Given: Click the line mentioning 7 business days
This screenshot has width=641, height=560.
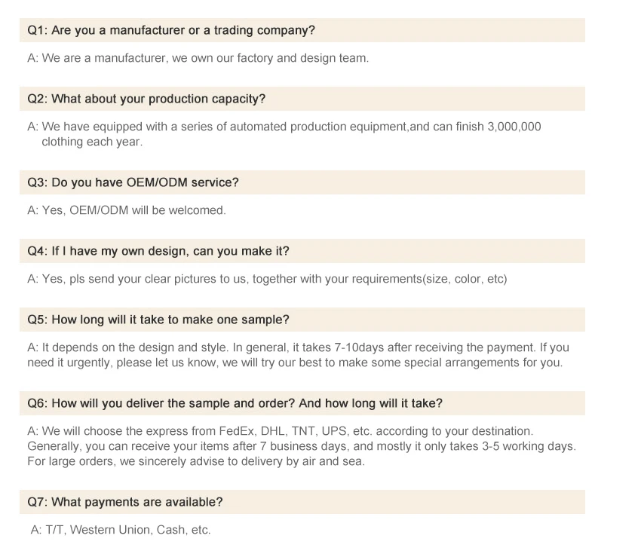Looking at the screenshot, I should [301, 446].
